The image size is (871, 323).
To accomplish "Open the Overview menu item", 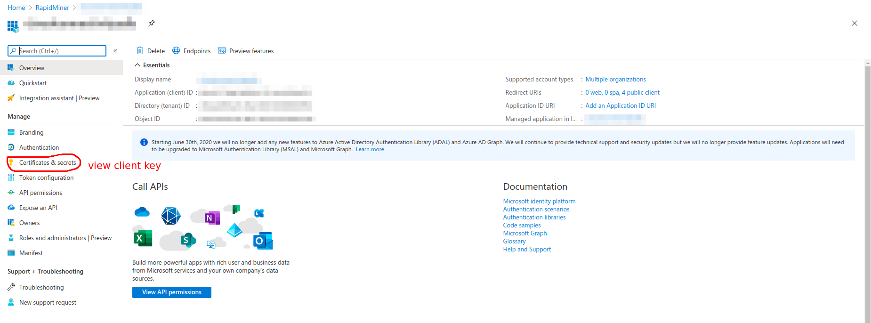I will (32, 68).
